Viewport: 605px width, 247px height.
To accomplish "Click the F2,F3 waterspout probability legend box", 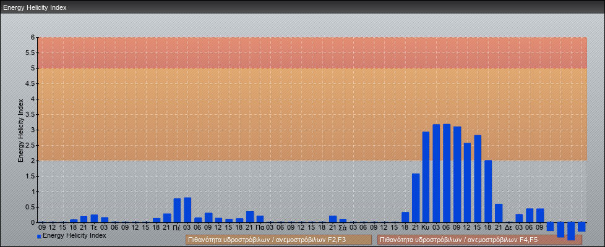I will tap(278, 240).
